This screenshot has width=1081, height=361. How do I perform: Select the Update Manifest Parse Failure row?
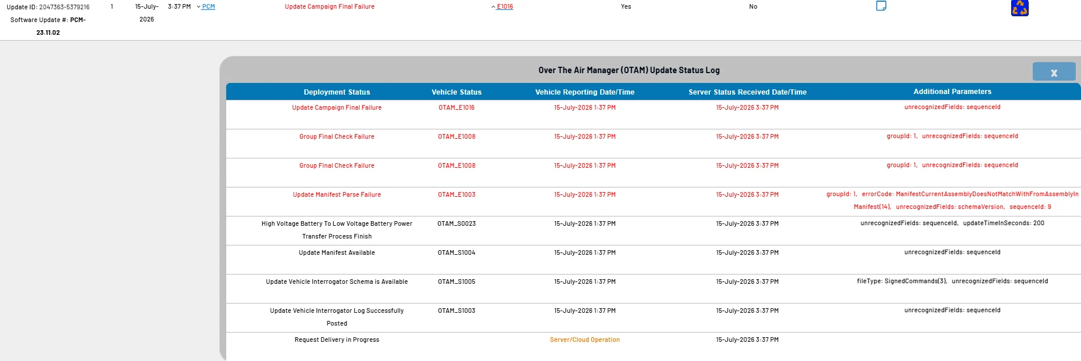point(653,201)
